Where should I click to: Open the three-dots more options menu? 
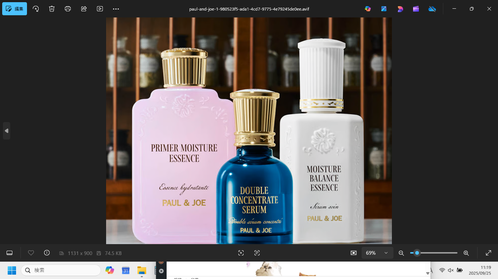click(x=116, y=9)
